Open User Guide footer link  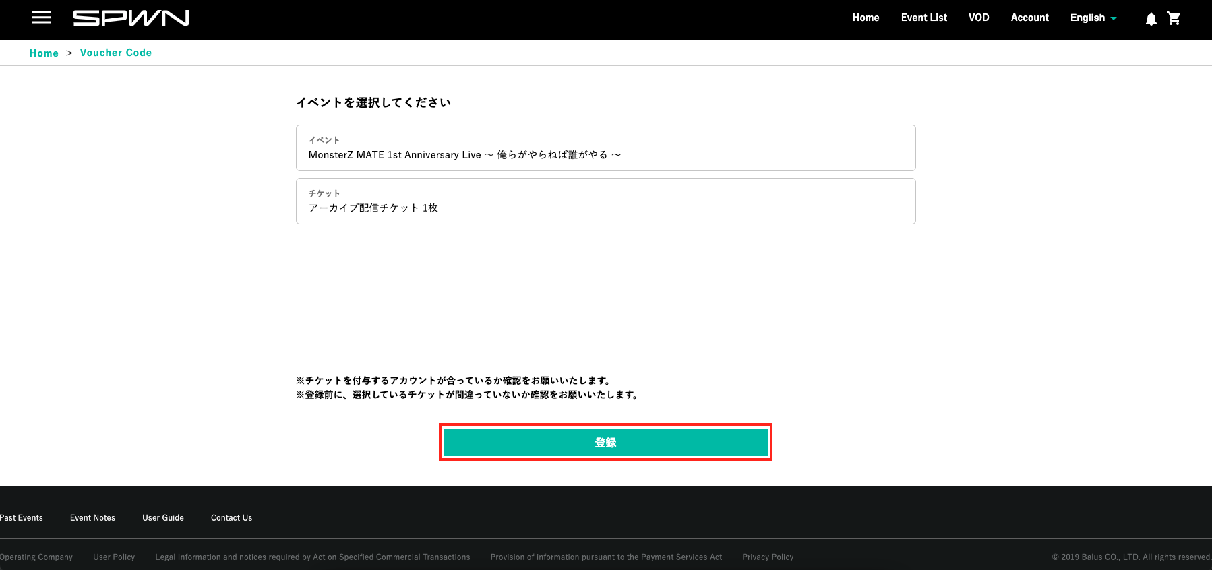pyautogui.click(x=163, y=518)
